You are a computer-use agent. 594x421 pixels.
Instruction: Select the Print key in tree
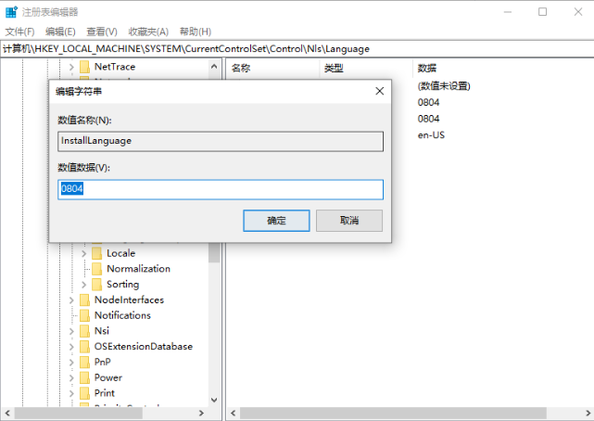[x=104, y=393]
